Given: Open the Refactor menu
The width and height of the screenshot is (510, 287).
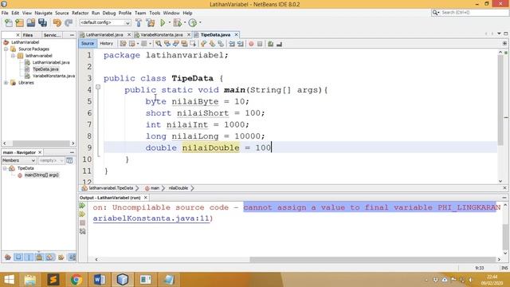Looking at the screenshot, I should pyautogui.click(x=80, y=13).
